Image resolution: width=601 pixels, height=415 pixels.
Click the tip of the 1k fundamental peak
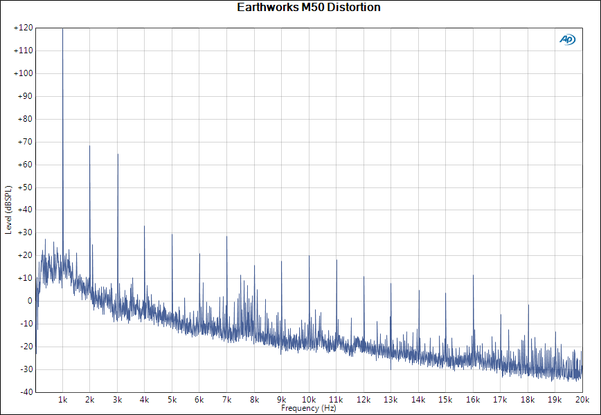pyautogui.click(x=62, y=29)
